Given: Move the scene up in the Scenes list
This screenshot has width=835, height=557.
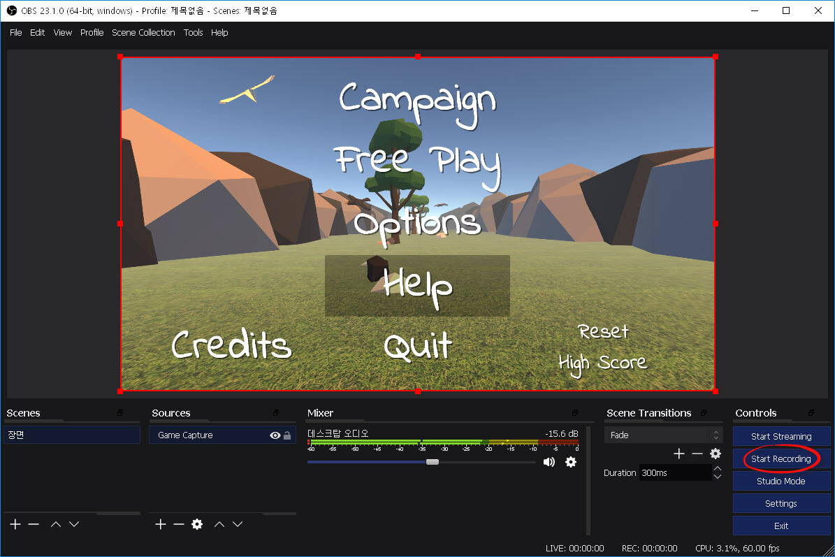Looking at the screenshot, I should tap(56, 525).
